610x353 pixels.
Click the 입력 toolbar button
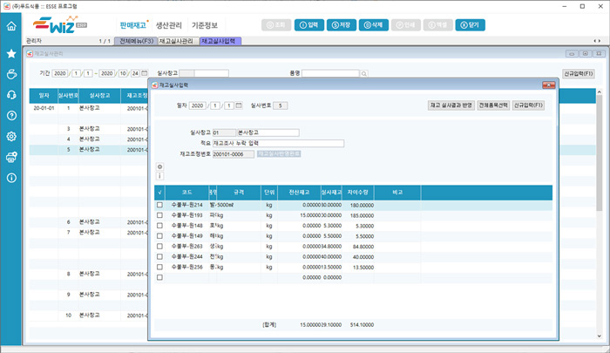308,25
